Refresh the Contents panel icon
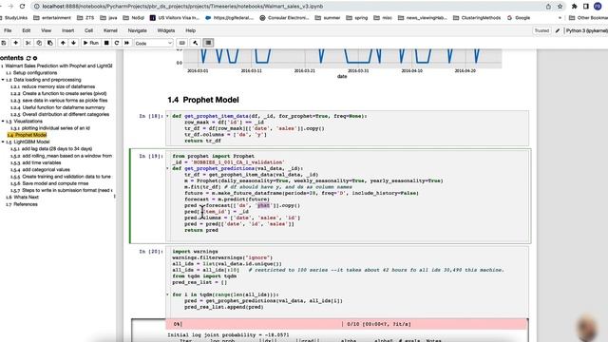This screenshot has width=608, height=342. [x=28, y=58]
